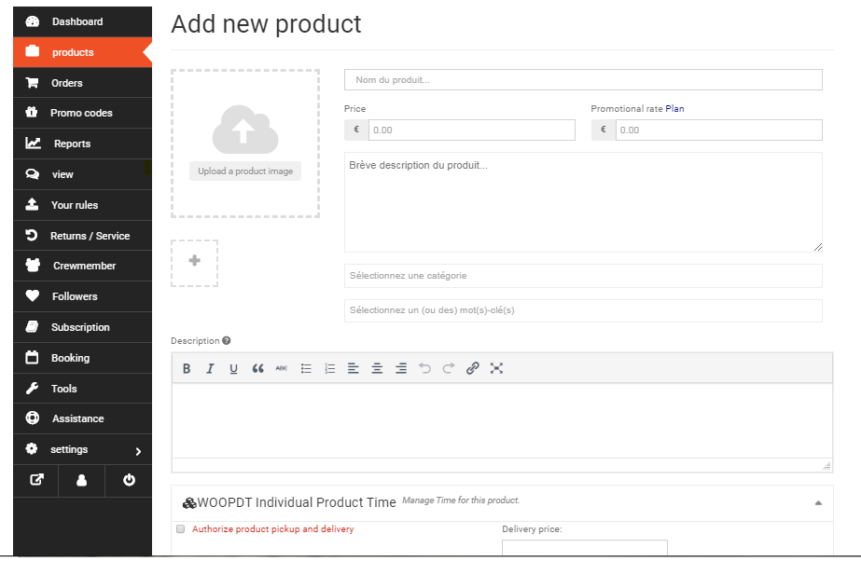
Task: Open Booking in sidebar
Action: (82, 358)
